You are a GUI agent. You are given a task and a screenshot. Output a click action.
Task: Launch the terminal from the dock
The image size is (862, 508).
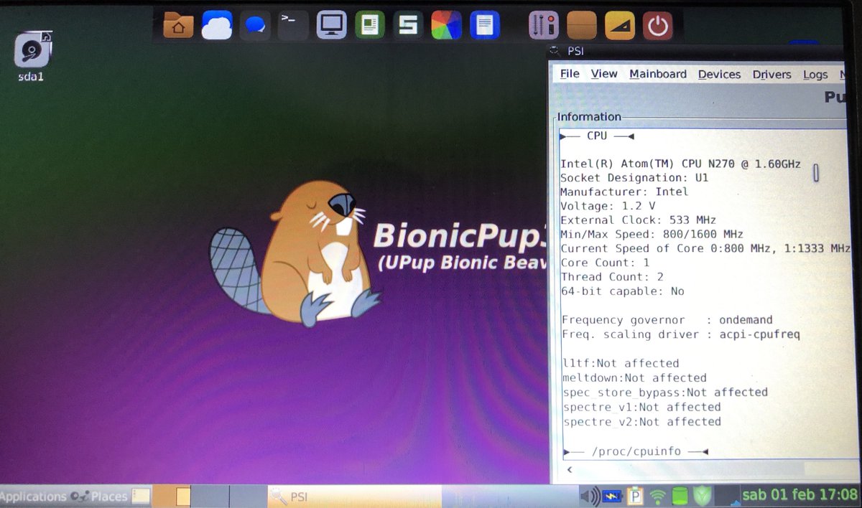point(293,25)
